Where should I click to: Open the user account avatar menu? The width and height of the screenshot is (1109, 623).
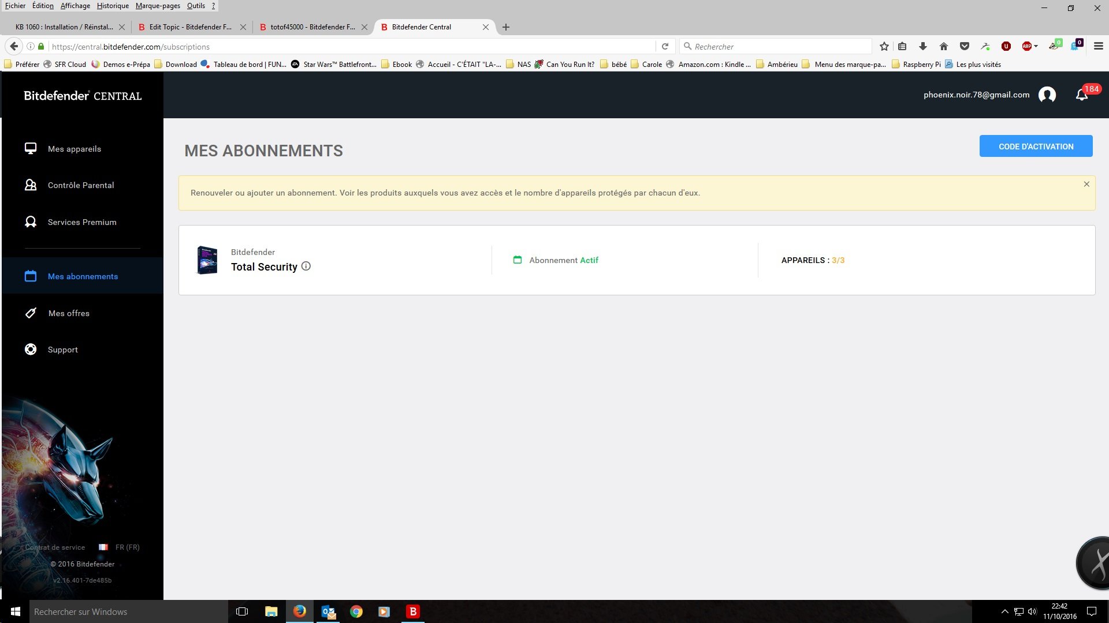pos(1047,95)
